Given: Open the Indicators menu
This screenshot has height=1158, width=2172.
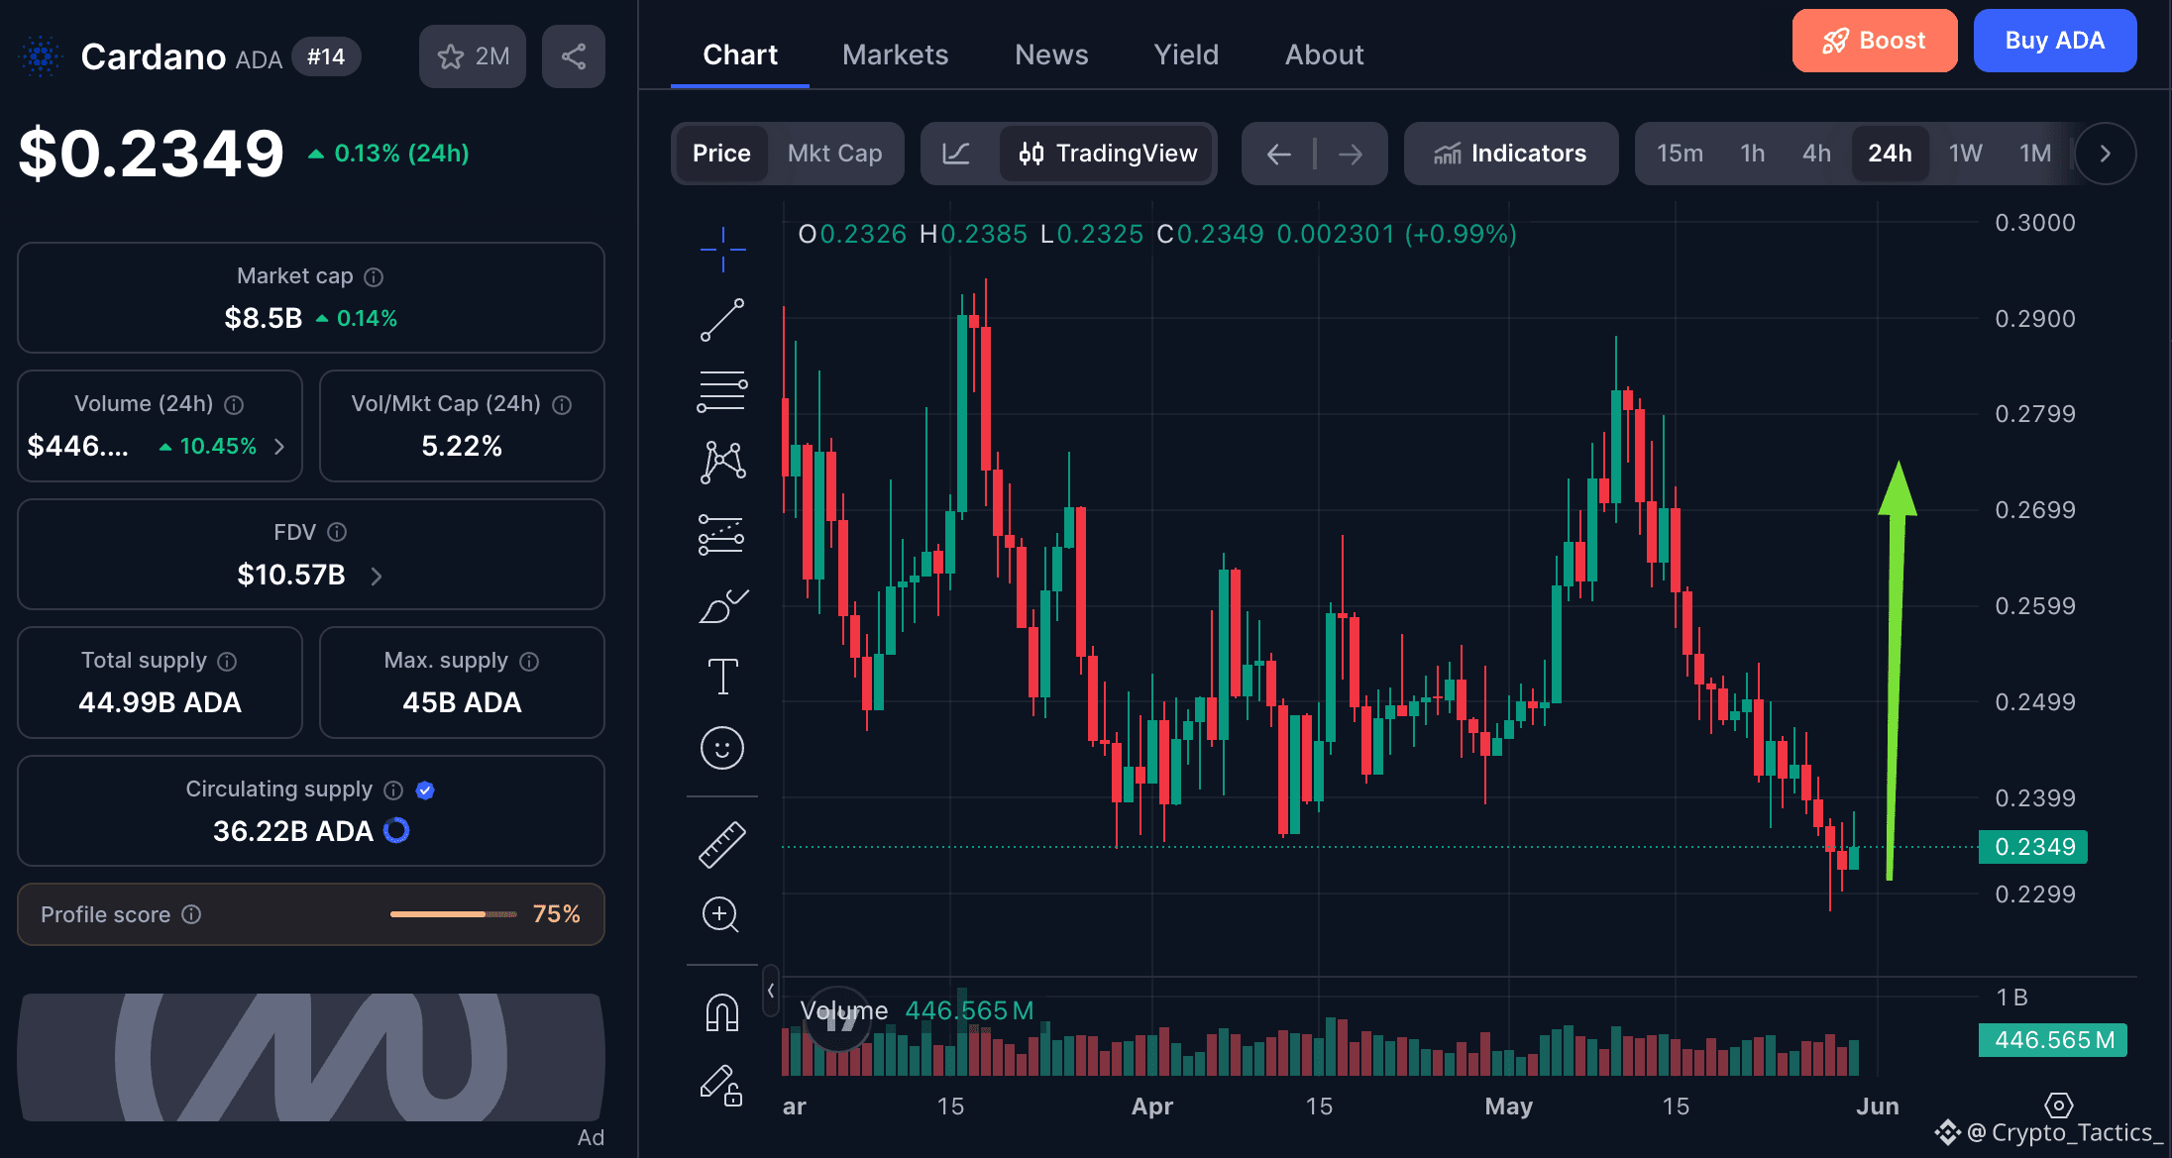Looking at the screenshot, I should (1511, 154).
